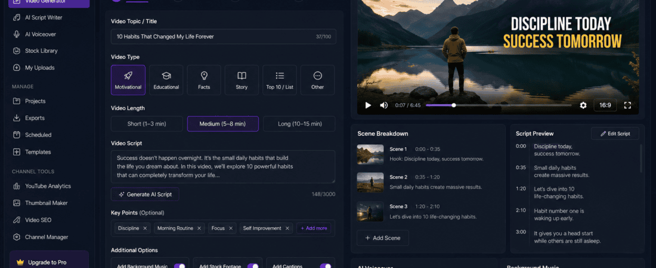Click the Templates plus-square icon
656x268 pixels.
tap(17, 152)
